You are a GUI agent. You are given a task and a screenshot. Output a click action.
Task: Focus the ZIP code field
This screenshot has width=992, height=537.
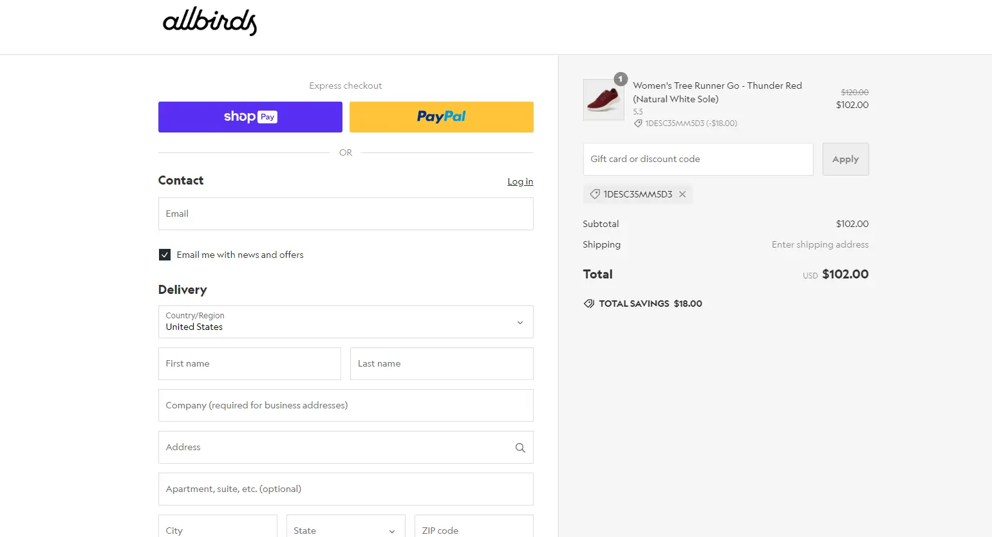coord(474,530)
